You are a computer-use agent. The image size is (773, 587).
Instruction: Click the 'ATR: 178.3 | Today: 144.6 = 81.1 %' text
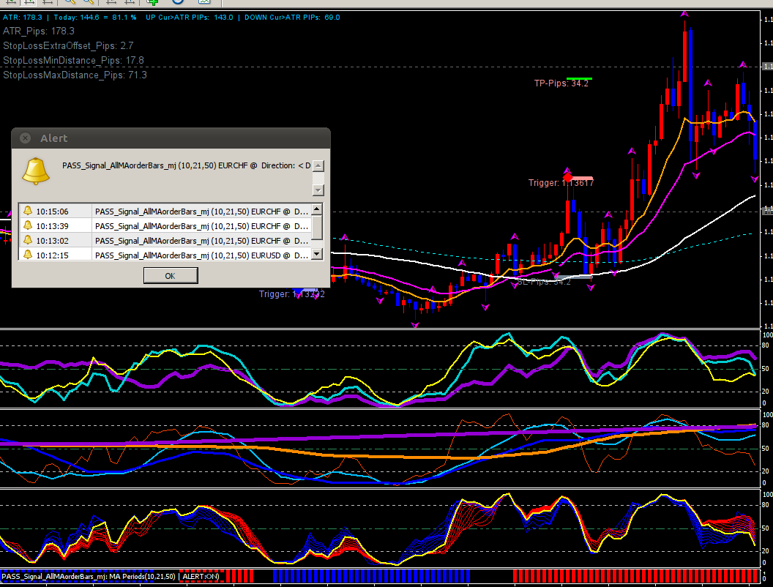[70, 18]
